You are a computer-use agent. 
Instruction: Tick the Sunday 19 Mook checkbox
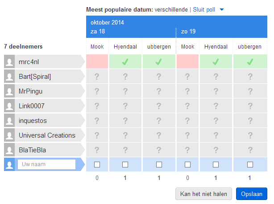click(188, 165)
